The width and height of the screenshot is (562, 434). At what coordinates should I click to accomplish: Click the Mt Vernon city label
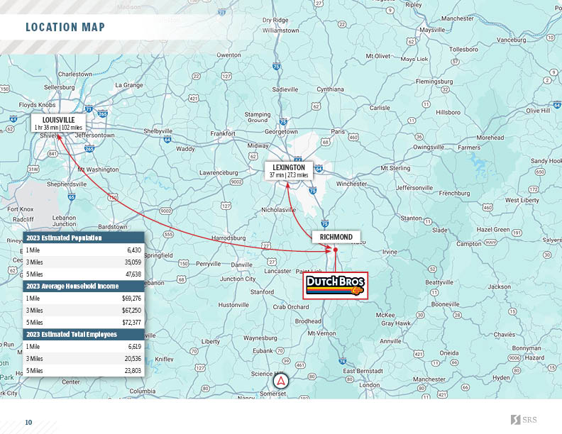(x=322, y=333)
